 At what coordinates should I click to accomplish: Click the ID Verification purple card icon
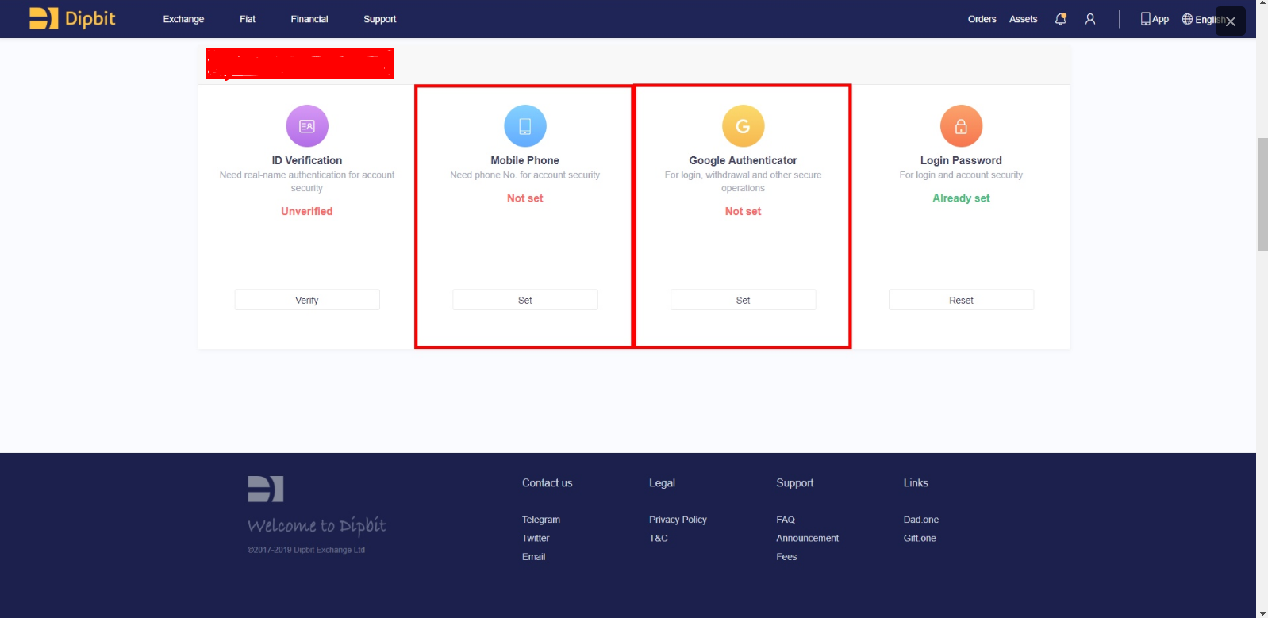[x=307, y=126]
